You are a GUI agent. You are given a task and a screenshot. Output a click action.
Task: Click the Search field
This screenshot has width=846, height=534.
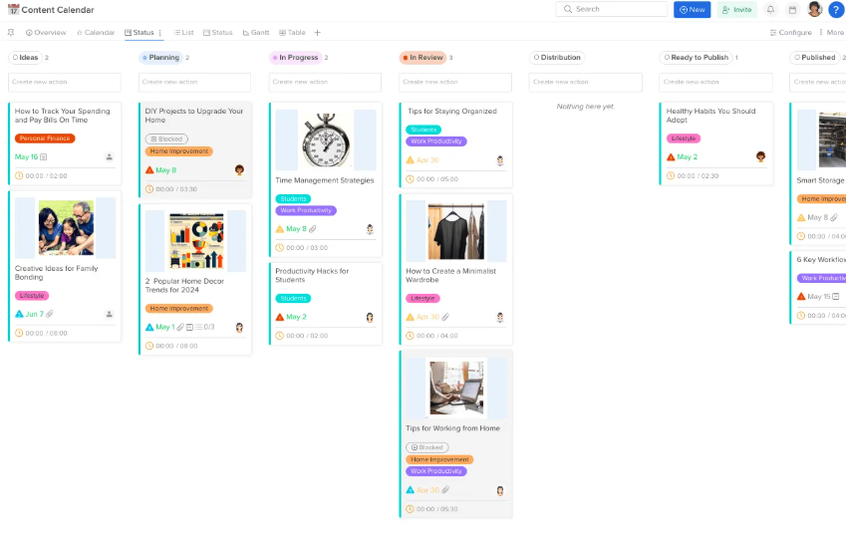point(611,9)
